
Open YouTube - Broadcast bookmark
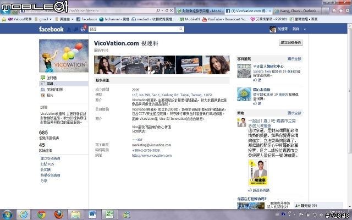tap(225, 19)
